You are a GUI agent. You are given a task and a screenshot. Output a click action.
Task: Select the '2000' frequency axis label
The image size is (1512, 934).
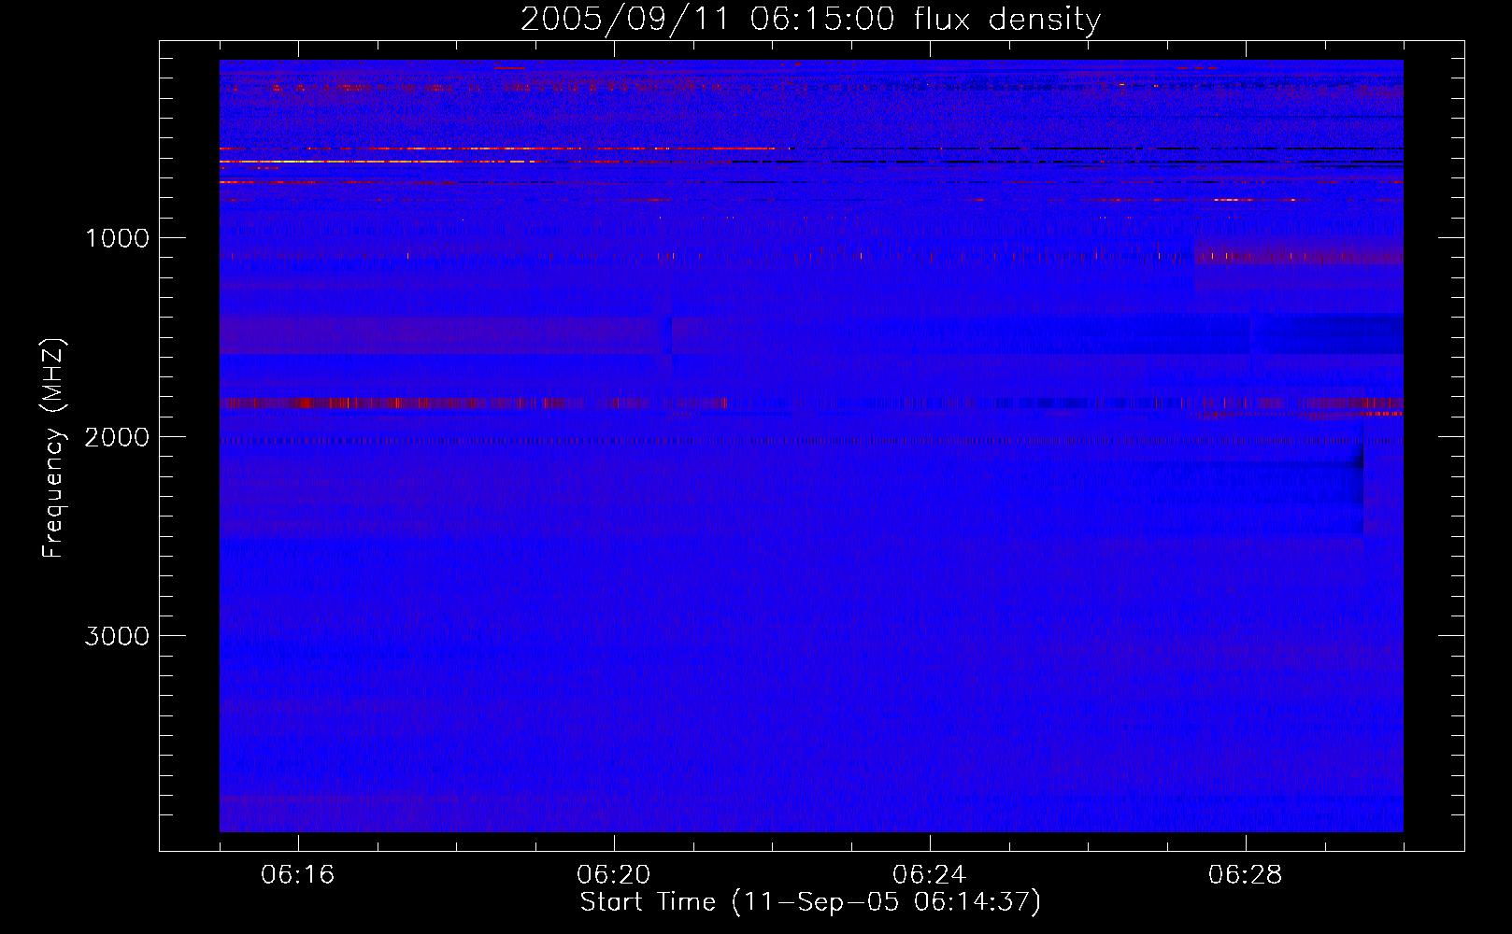(117, 437)
